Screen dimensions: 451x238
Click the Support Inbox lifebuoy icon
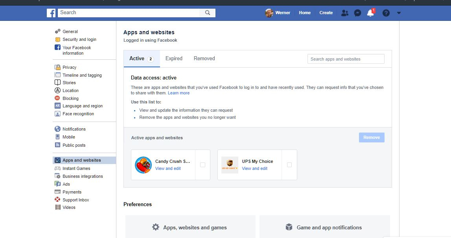point(57,200)
